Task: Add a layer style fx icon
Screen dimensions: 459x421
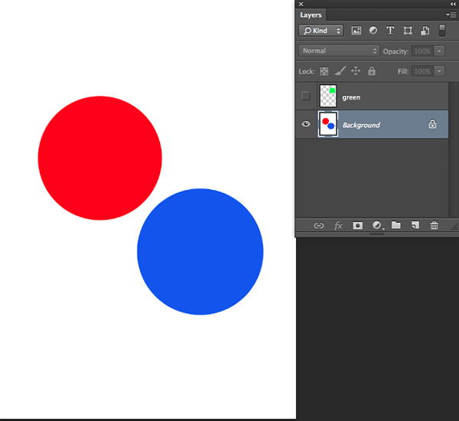Action: point(338,225)
